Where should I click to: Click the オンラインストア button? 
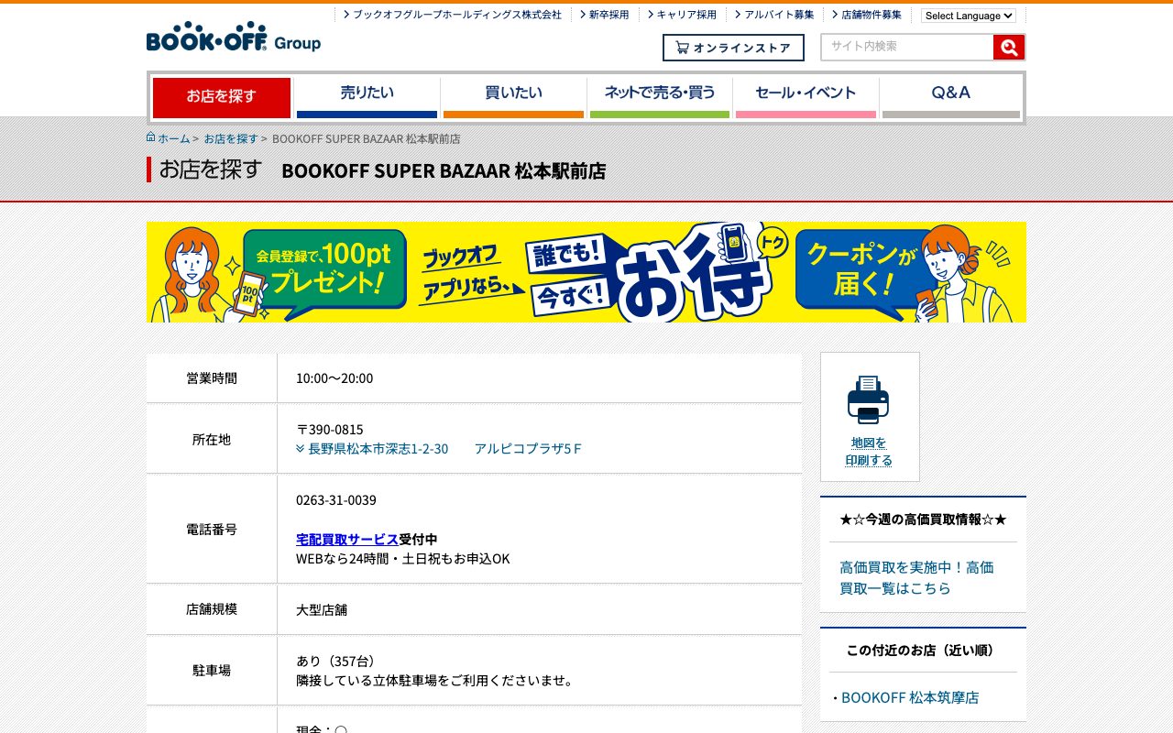tap(733, 48)
